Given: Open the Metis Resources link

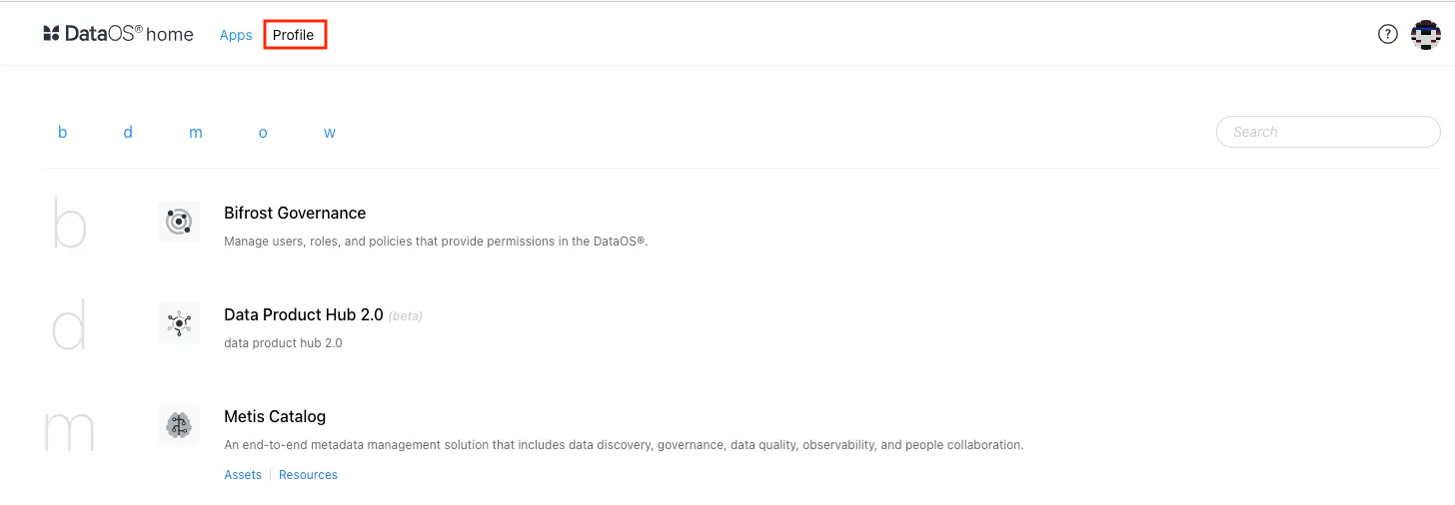Looking at the screenshot, I should (x=308, y=475).
